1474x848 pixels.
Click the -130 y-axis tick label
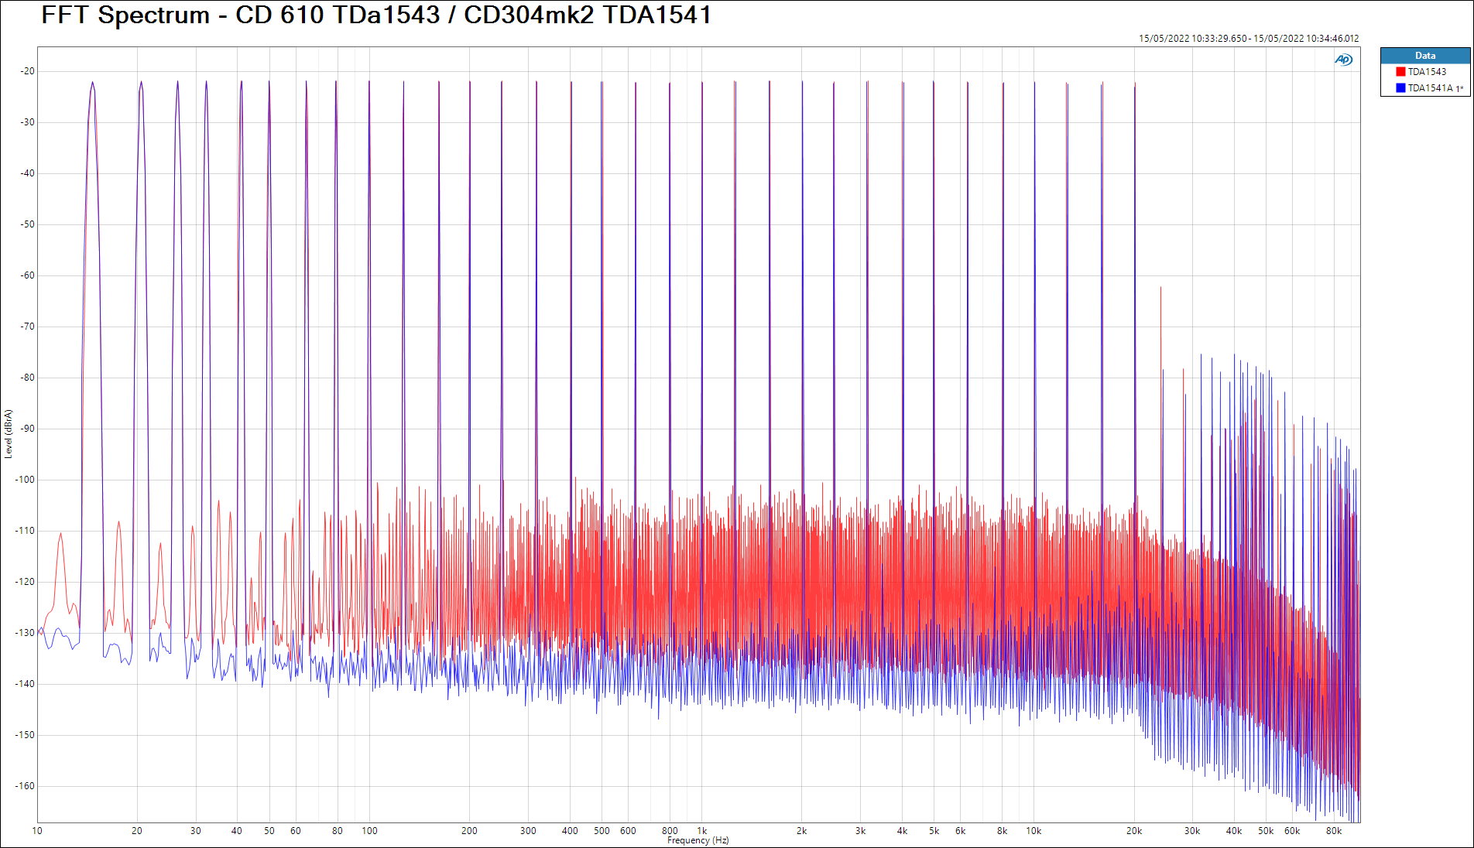pyautogui.click(x=26, y=633)
